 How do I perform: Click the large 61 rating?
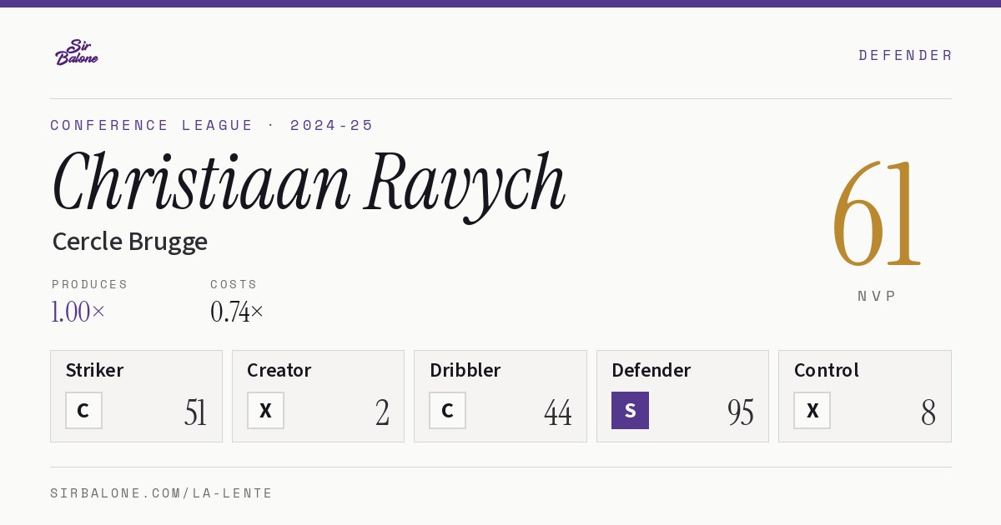point(877,214)
